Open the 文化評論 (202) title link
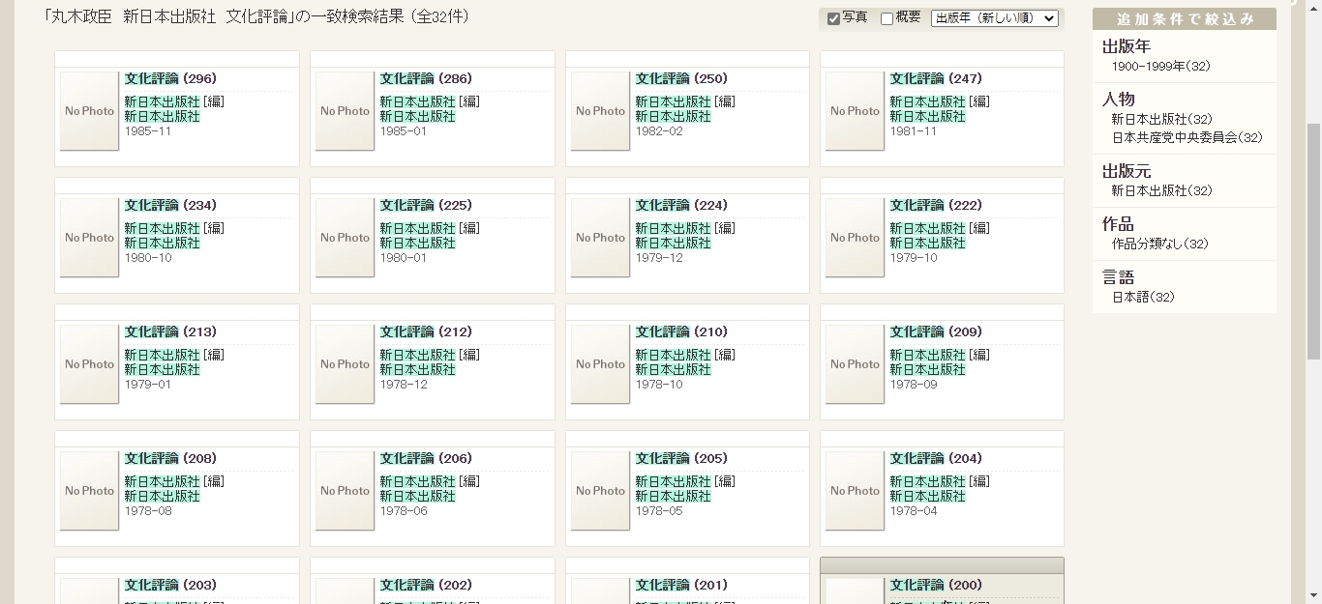 tap(426, 586)
